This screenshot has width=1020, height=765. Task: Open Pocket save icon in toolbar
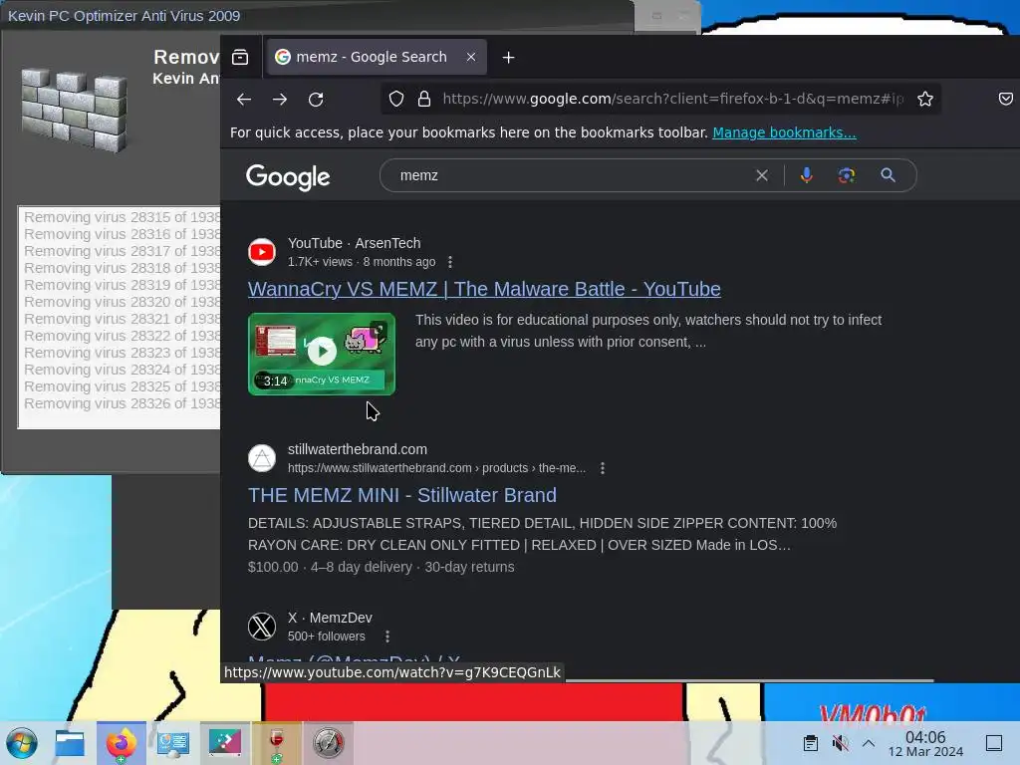(x=1006, y=99)
